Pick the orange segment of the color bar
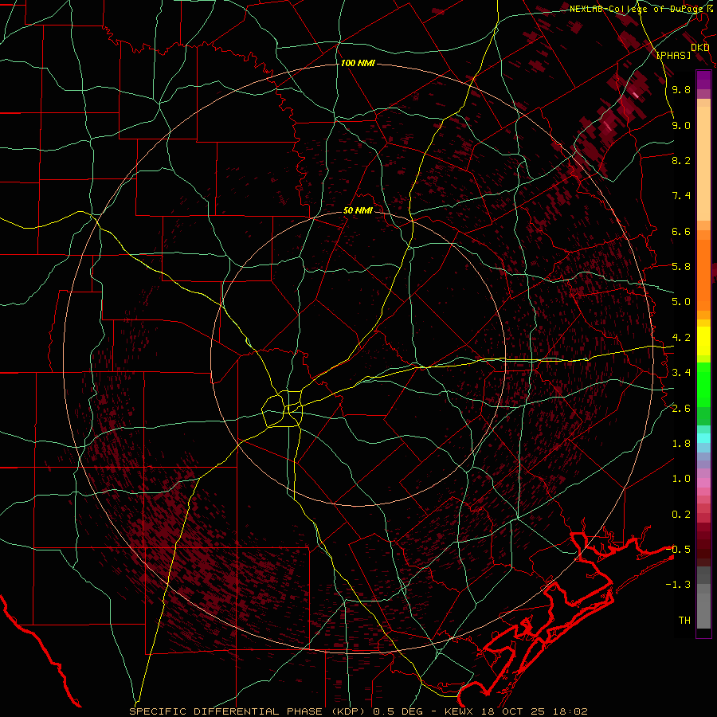This screenshot has height=717, width=717. [703, 274]
